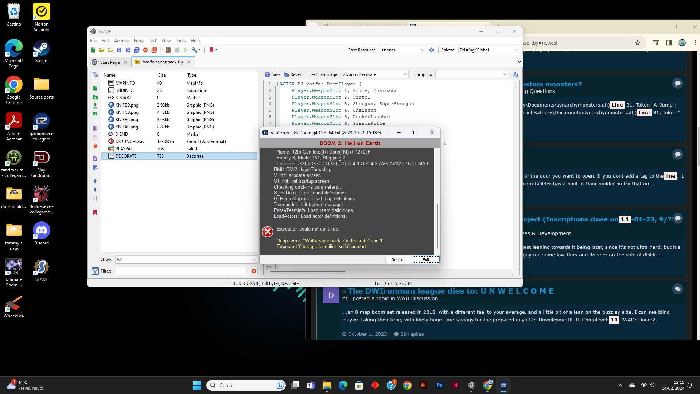The image size is (700, 394).
Task: Open the red bookmark dropdown in toolbar
Action: point(213,50)
